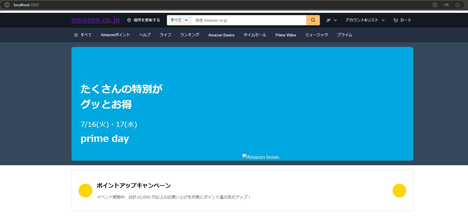Click the 7/16(火)・17(水) date text

109,124
